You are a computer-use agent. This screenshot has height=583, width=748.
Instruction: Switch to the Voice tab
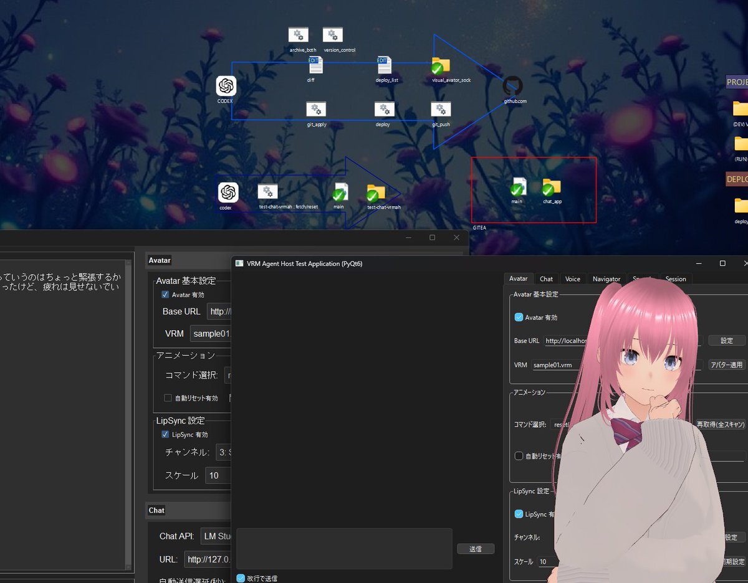[573, 279]
